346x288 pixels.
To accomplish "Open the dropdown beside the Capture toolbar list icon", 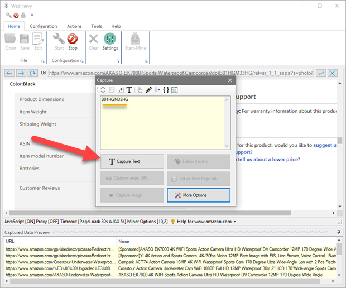I will point(158,89).
